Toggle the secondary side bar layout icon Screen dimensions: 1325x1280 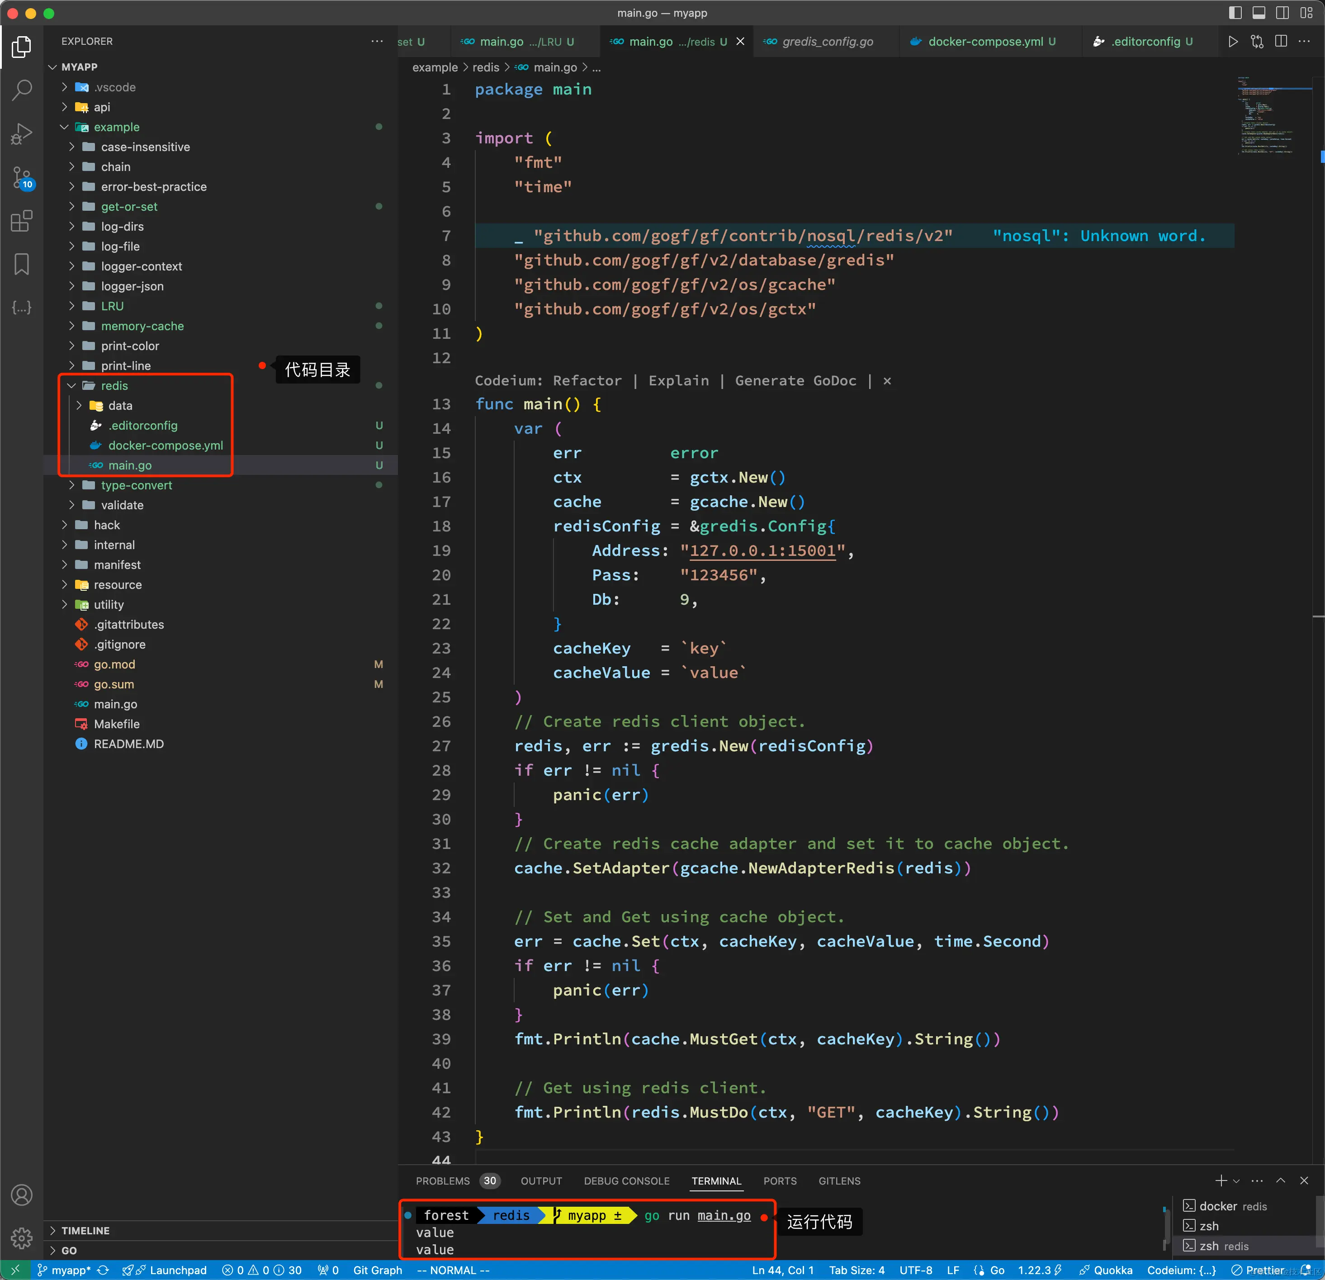click(x=1282, y=13)
